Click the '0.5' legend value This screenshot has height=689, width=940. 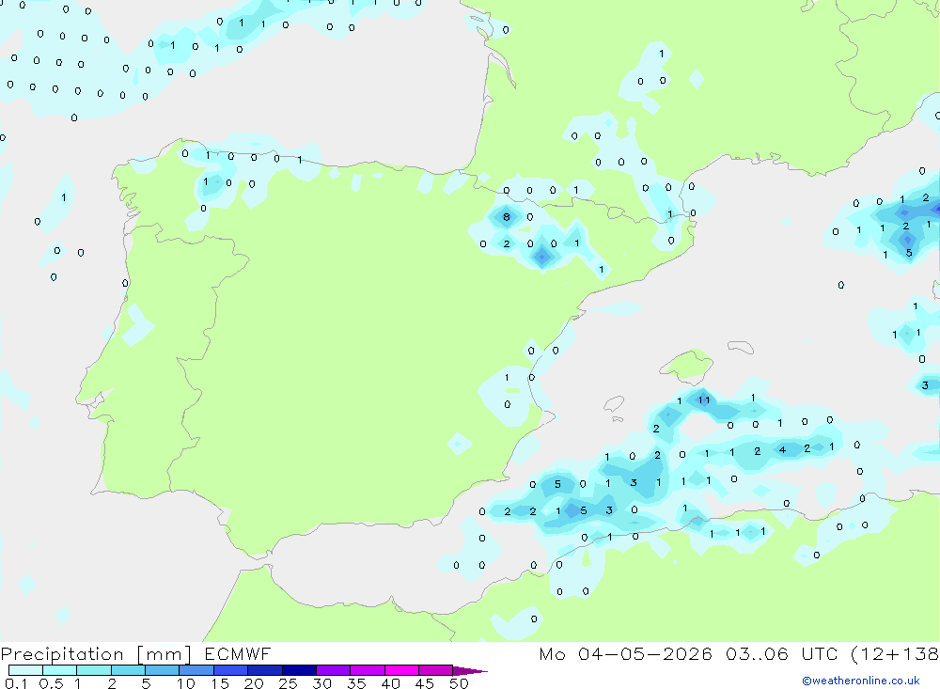[51, 683]
